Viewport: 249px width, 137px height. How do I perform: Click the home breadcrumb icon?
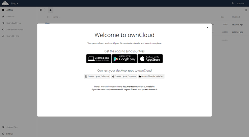41,10
